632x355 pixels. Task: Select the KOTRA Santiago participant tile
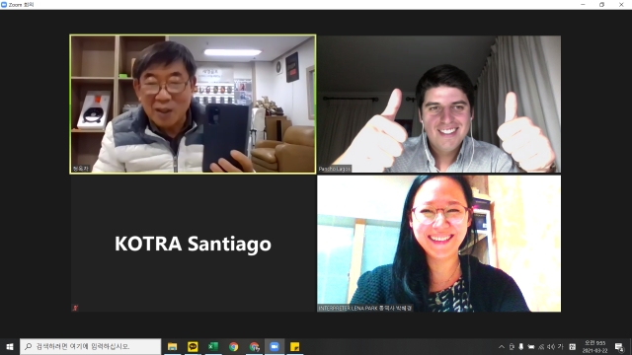point(194,244)
